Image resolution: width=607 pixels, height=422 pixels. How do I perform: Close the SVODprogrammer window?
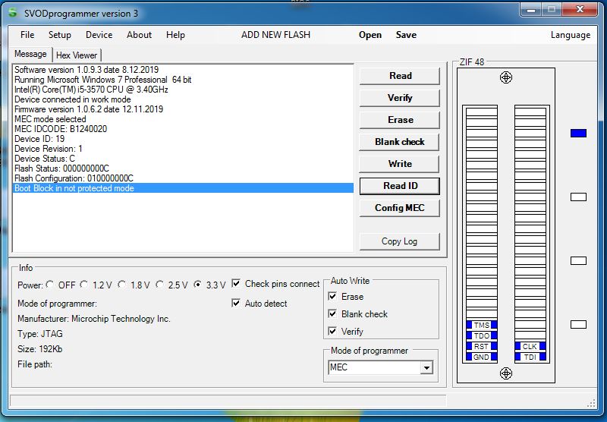[580, 10]
